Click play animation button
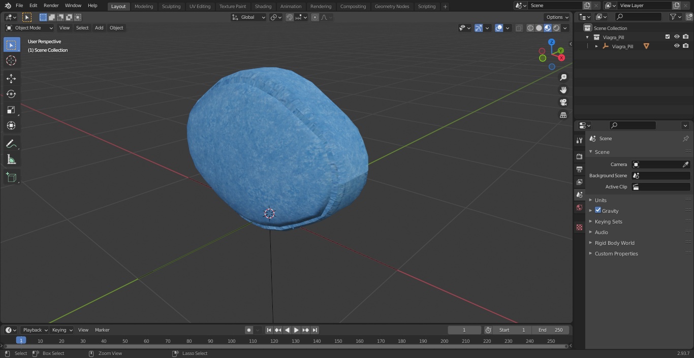 tap(296, 330)
